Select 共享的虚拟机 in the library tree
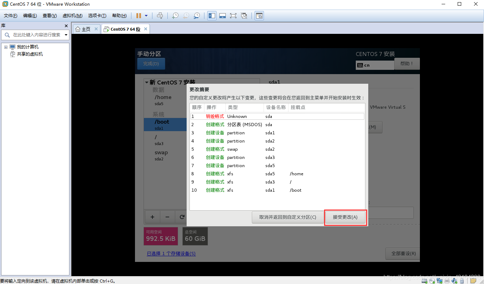The height and width of the screenshot is (284, 484). (30, 54)
